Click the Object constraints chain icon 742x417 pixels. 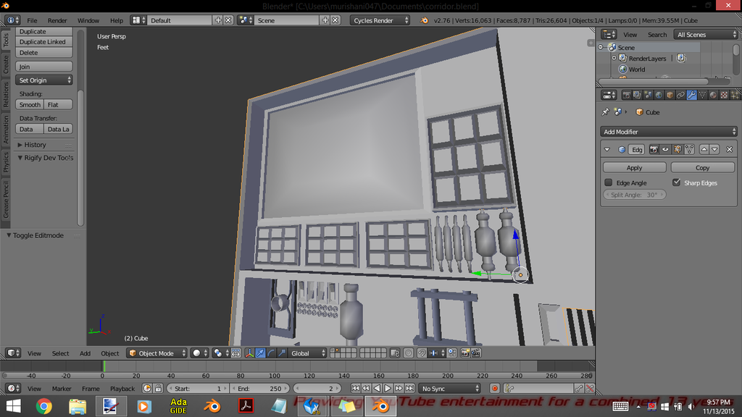680,95
